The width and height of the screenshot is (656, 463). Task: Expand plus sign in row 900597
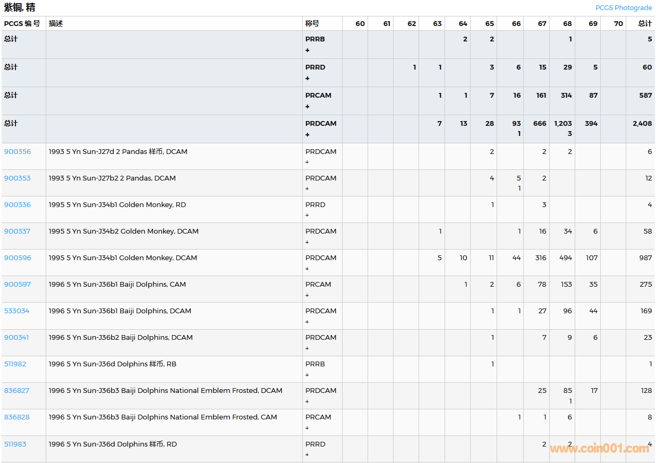point(307,295)
